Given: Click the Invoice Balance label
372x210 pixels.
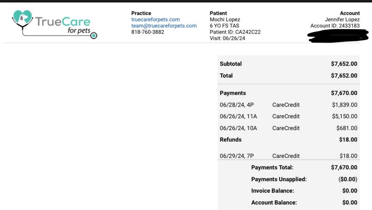Looking at the screenshot, I should (x=272, y=191).
